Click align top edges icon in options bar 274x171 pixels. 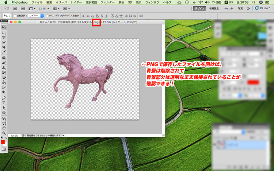click(x=84, y=16)
